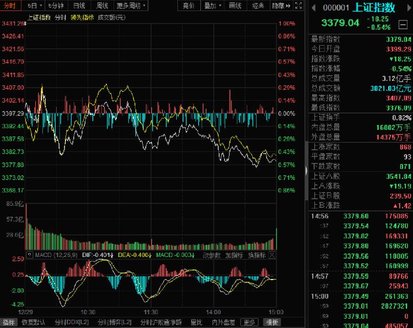Click the 最高指数 value 3407.09

(x=399, y=98)
